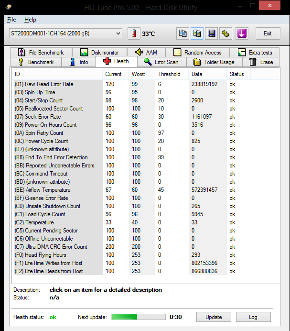The image size is (290, 331).
Task: Click the green ok health status
Action: (x=53, y=317)
